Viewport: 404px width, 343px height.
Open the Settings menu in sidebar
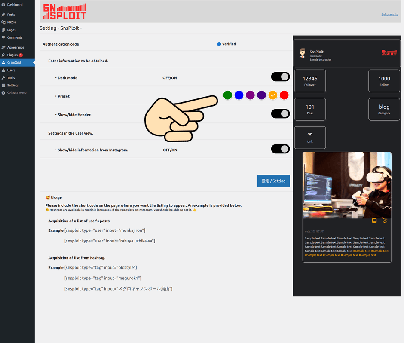pyautogui.click(x=13, y=86)
